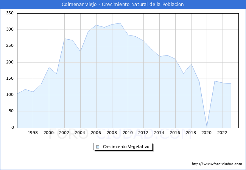This screenshot has width=246, height=170.
Task: Click the light blue legend color swatch
Action: point(98,147)
